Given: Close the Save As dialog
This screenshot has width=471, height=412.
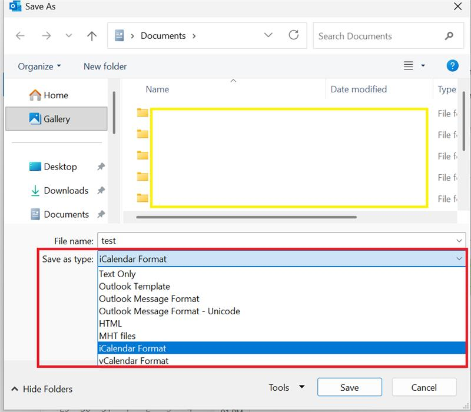Looking at the screenshot, I should [457, 6].
